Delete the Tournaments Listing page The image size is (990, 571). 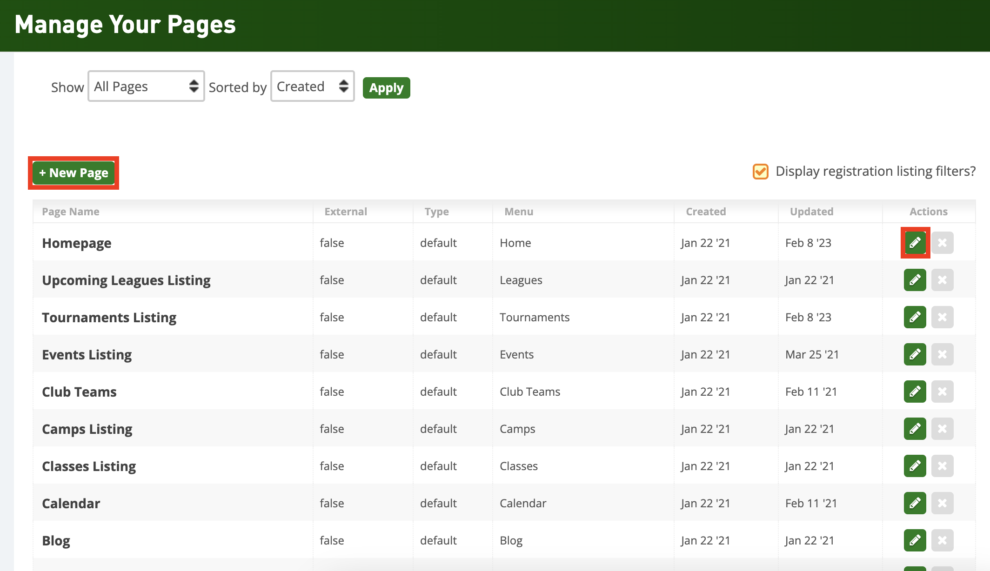pos(942,317)
